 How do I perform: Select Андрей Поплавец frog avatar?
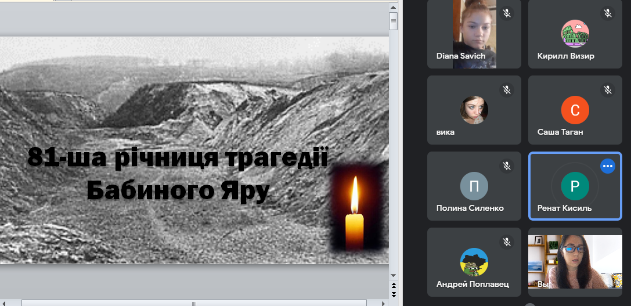(474, 262)
